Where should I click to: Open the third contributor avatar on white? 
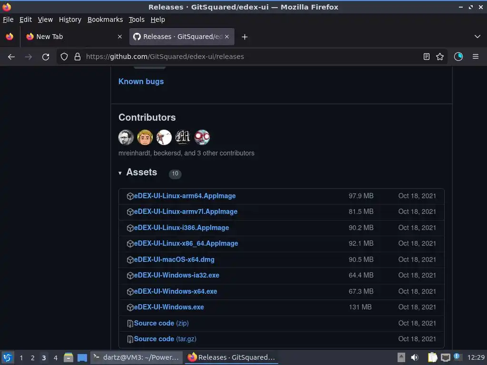tap(164, 137)
